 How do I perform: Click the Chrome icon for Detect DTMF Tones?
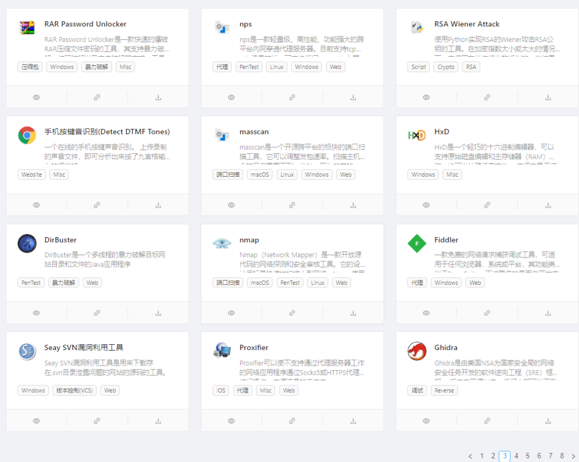(x=27, y=135)
